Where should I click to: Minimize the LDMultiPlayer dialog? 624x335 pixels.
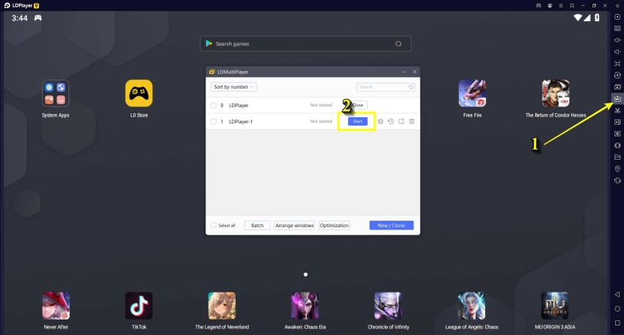pyautogui.click(x=404, y=72)
